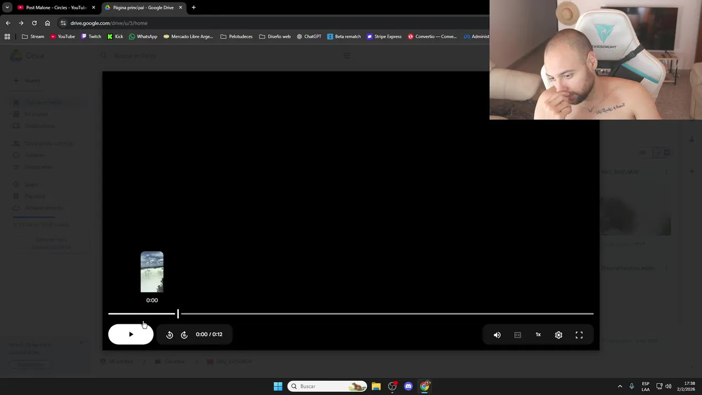Viewport: 702px width, 395px height.
Task: Close the Google Drive tab
Action: (180, 8)
